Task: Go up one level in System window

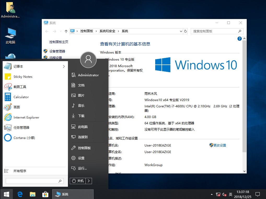Action: click(66, 31)
